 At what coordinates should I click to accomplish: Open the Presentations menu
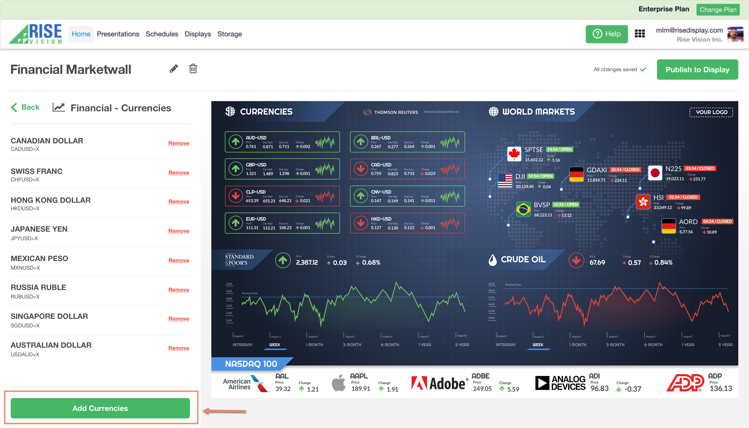tap(118, 34)
